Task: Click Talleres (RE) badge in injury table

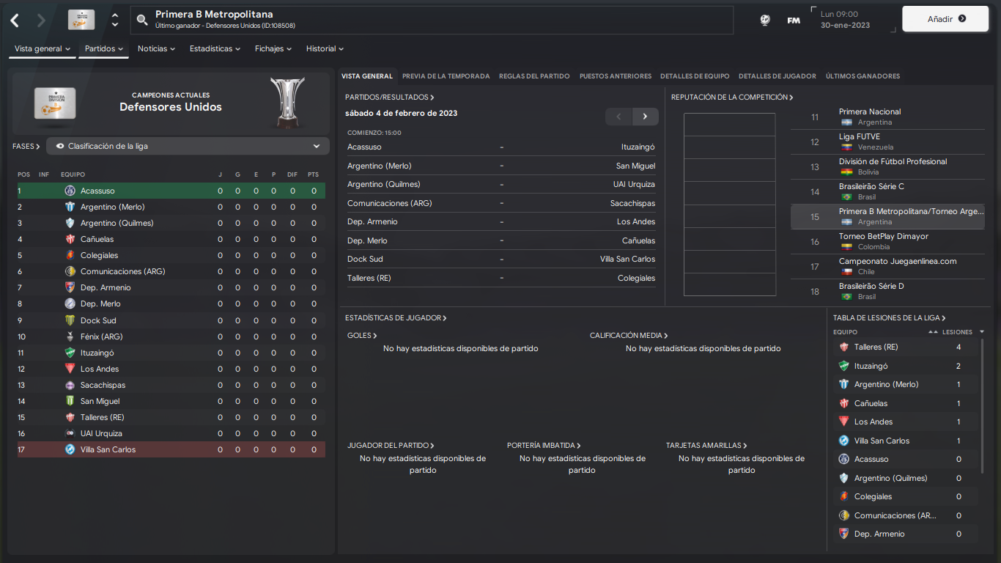Action: click(x=843, y=347)
